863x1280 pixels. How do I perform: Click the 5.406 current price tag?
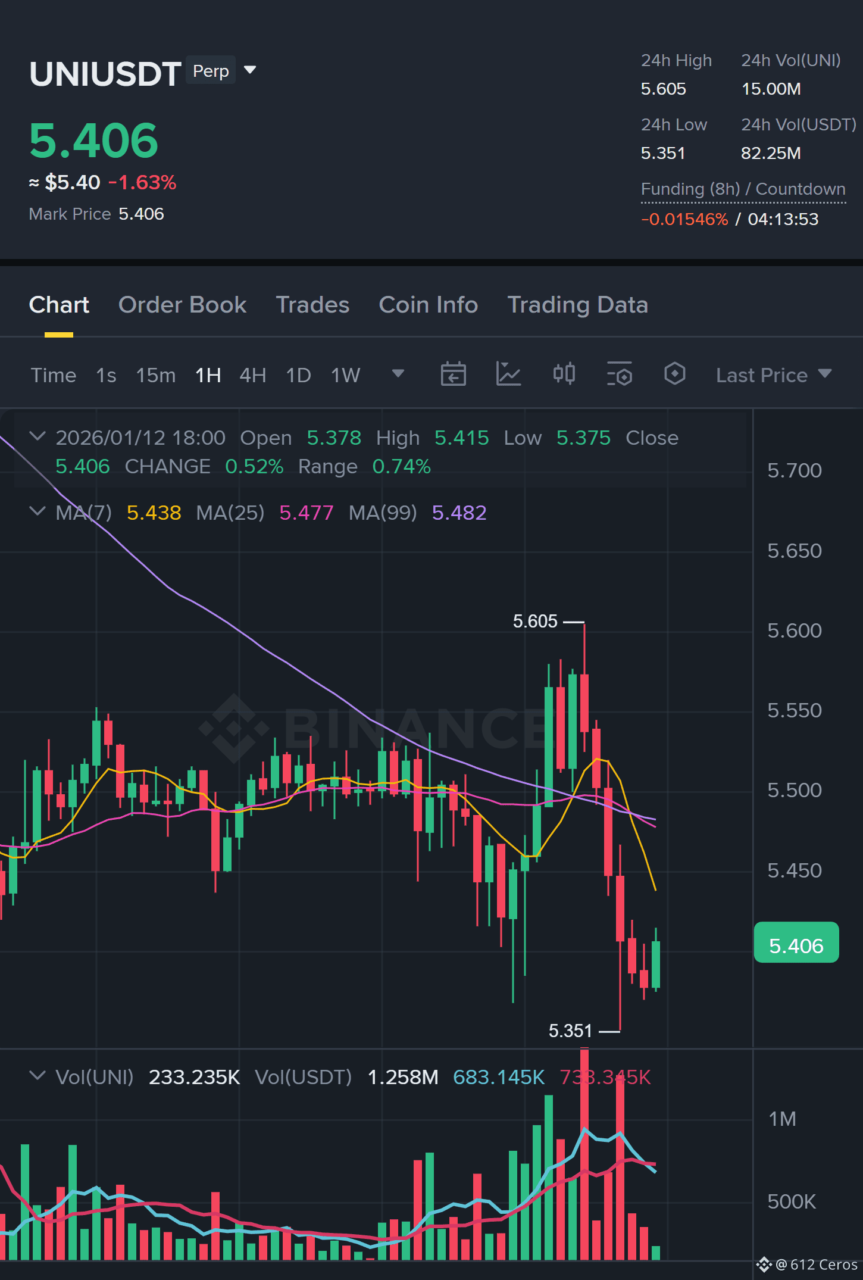[796, 945]
